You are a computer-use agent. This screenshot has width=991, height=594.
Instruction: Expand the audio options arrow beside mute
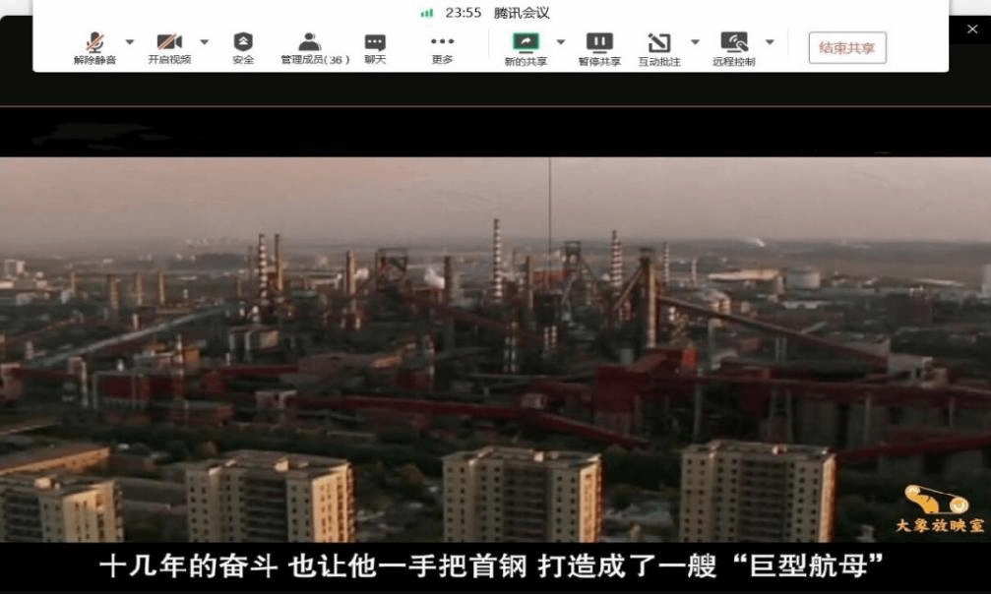tap(130, 42)
